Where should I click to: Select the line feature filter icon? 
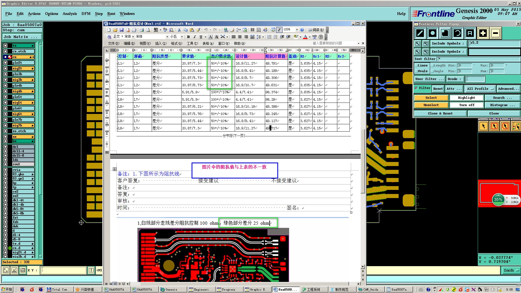[420, 33]
